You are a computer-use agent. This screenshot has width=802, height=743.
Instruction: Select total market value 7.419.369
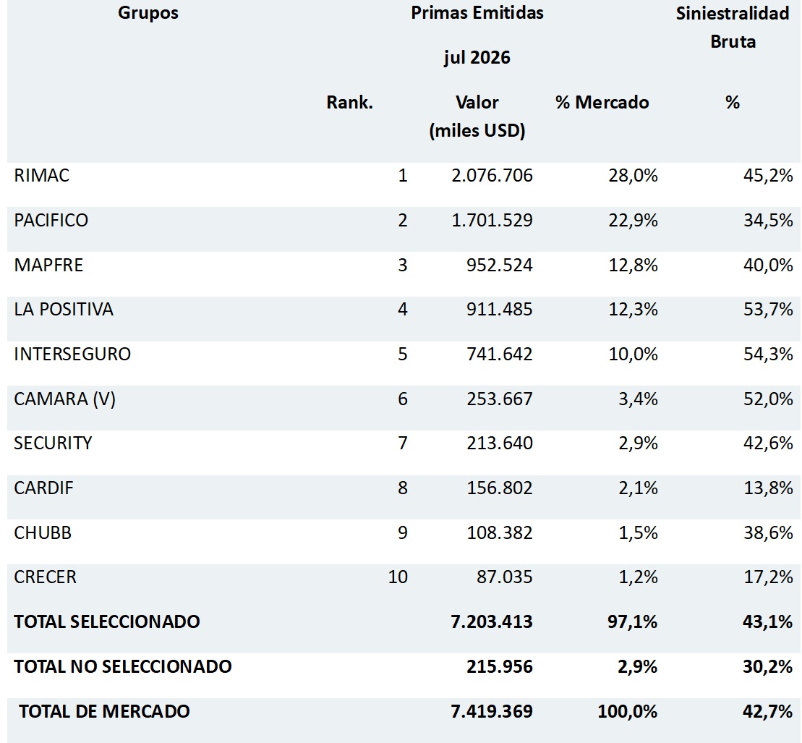click(x=492, y=711)
